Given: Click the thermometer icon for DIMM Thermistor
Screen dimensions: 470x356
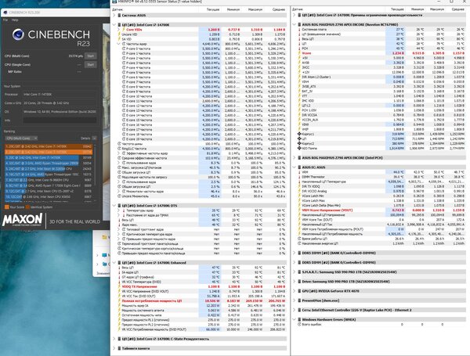Looking at the screenshot, I should pyautogui.click(x=299, y=177).
